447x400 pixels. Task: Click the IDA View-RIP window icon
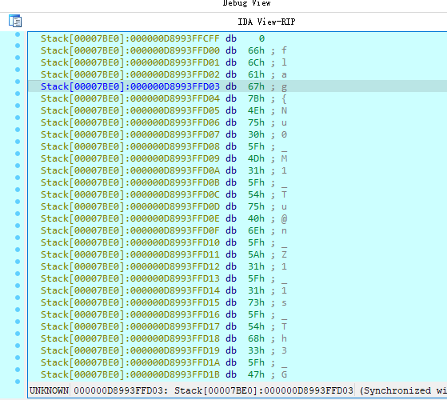click(x=15, y=22)
